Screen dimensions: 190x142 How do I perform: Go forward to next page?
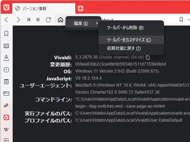pos(18,20)
